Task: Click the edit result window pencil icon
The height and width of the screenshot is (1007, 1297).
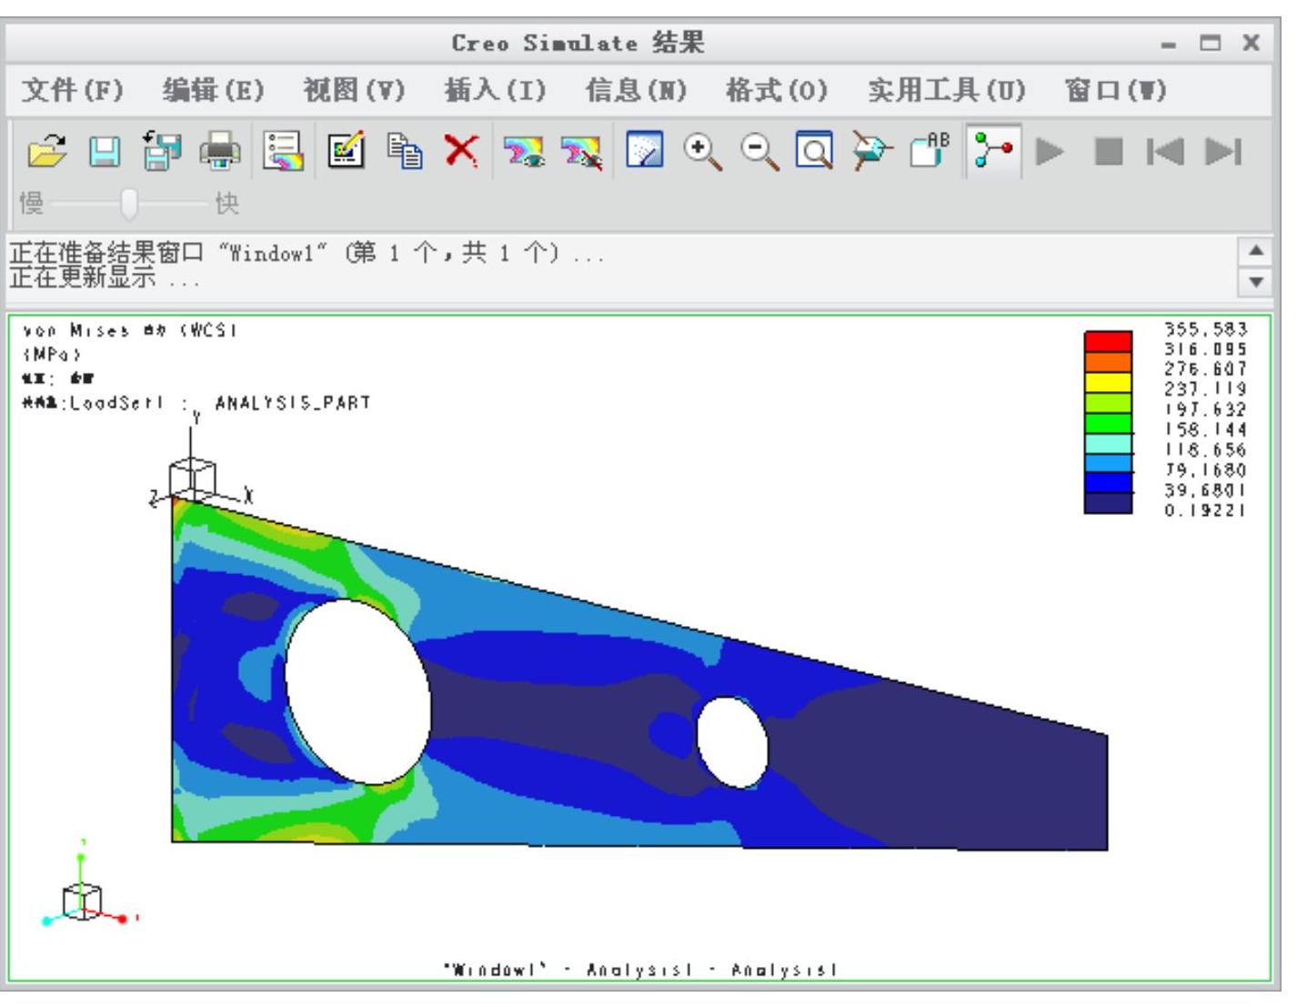Action: (346, 151)
